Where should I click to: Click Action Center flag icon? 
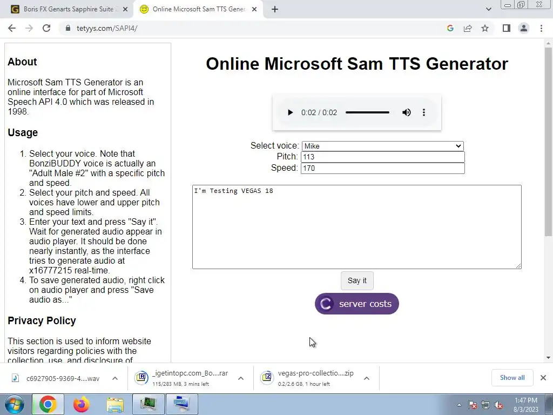(x=473, y=405)
